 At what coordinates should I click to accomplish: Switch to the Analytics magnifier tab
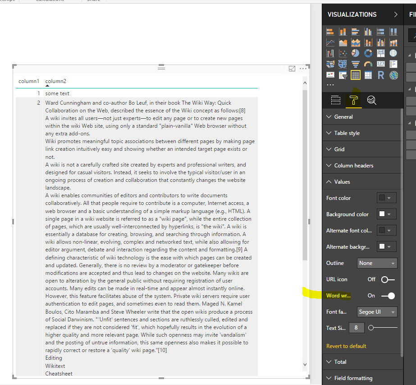click(x=371, y=100)
